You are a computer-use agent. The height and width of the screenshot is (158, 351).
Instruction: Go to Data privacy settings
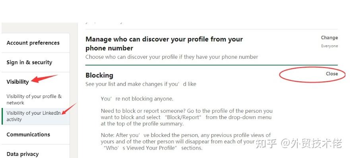click(23, 154)
